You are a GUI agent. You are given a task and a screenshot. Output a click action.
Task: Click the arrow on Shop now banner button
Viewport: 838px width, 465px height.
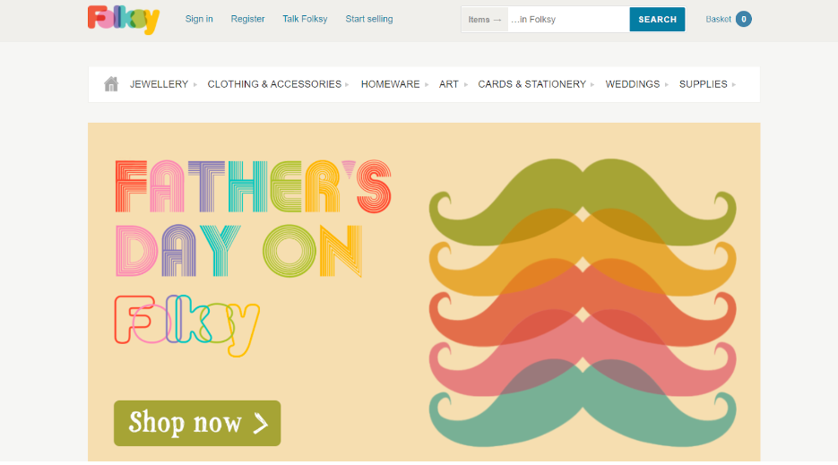point(260,423)
